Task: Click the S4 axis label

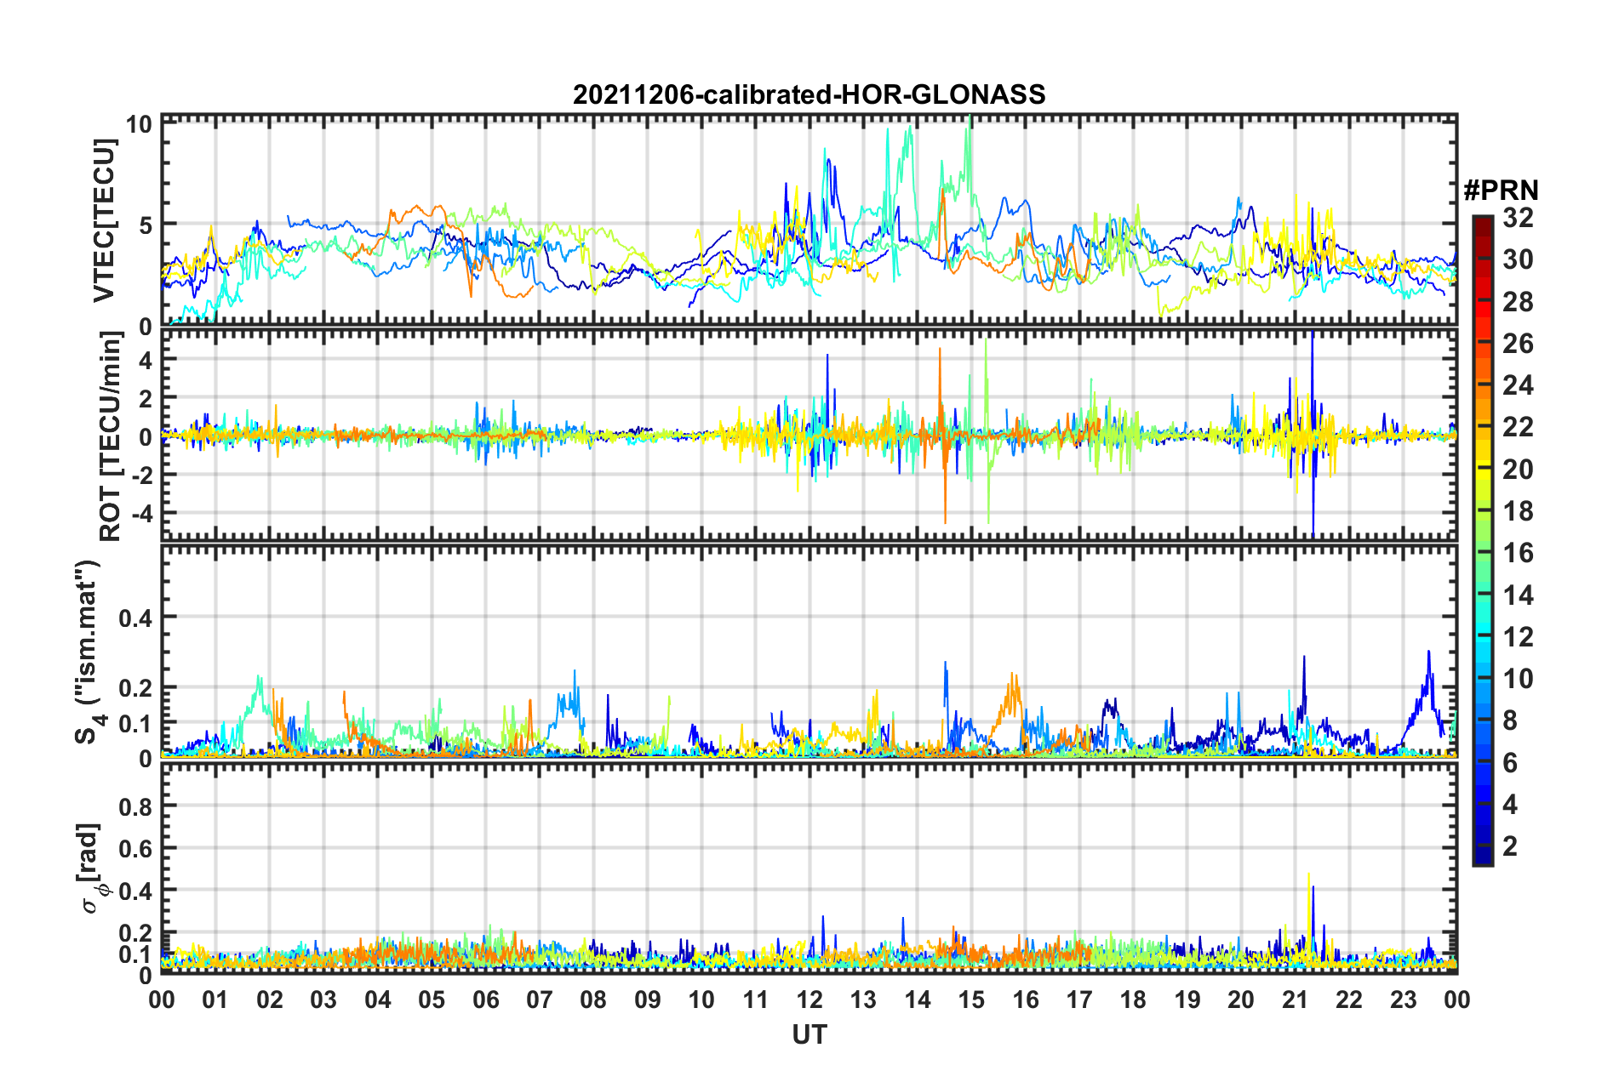Action: pos(89,652)
